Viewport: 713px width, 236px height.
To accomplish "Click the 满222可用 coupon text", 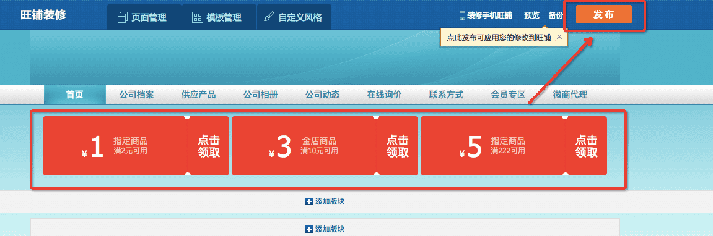I will pyautogui.click(x=509, y=151).
